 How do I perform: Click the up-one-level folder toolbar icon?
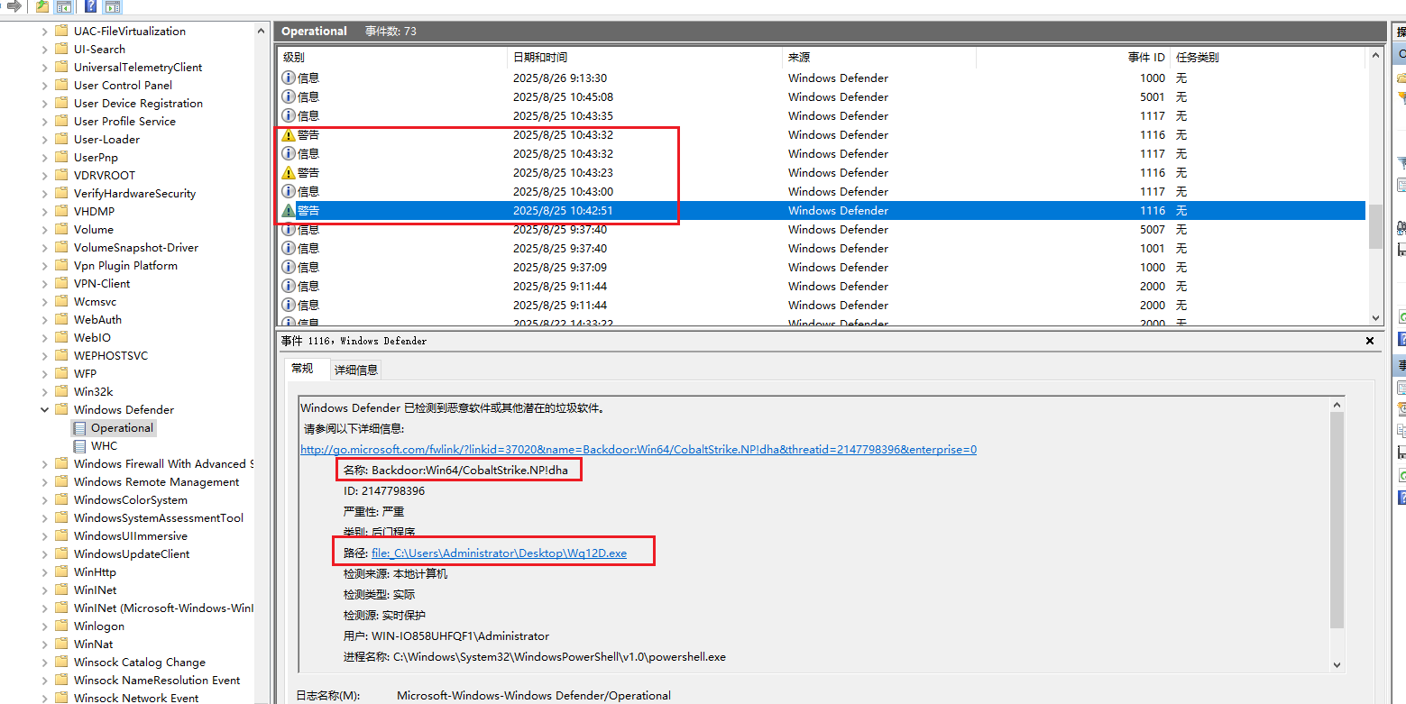(x=42, y=6)
